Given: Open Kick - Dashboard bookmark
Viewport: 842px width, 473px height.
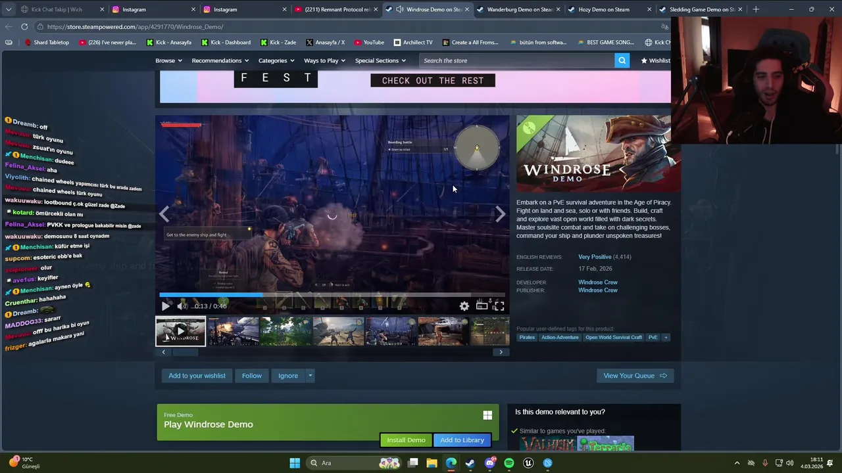Looking at the screenshot, I should click(226, 42).
